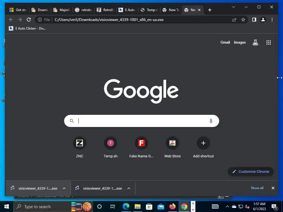Launch Firefox from the taskbar

pyautogui.click(x=172, y=206)
